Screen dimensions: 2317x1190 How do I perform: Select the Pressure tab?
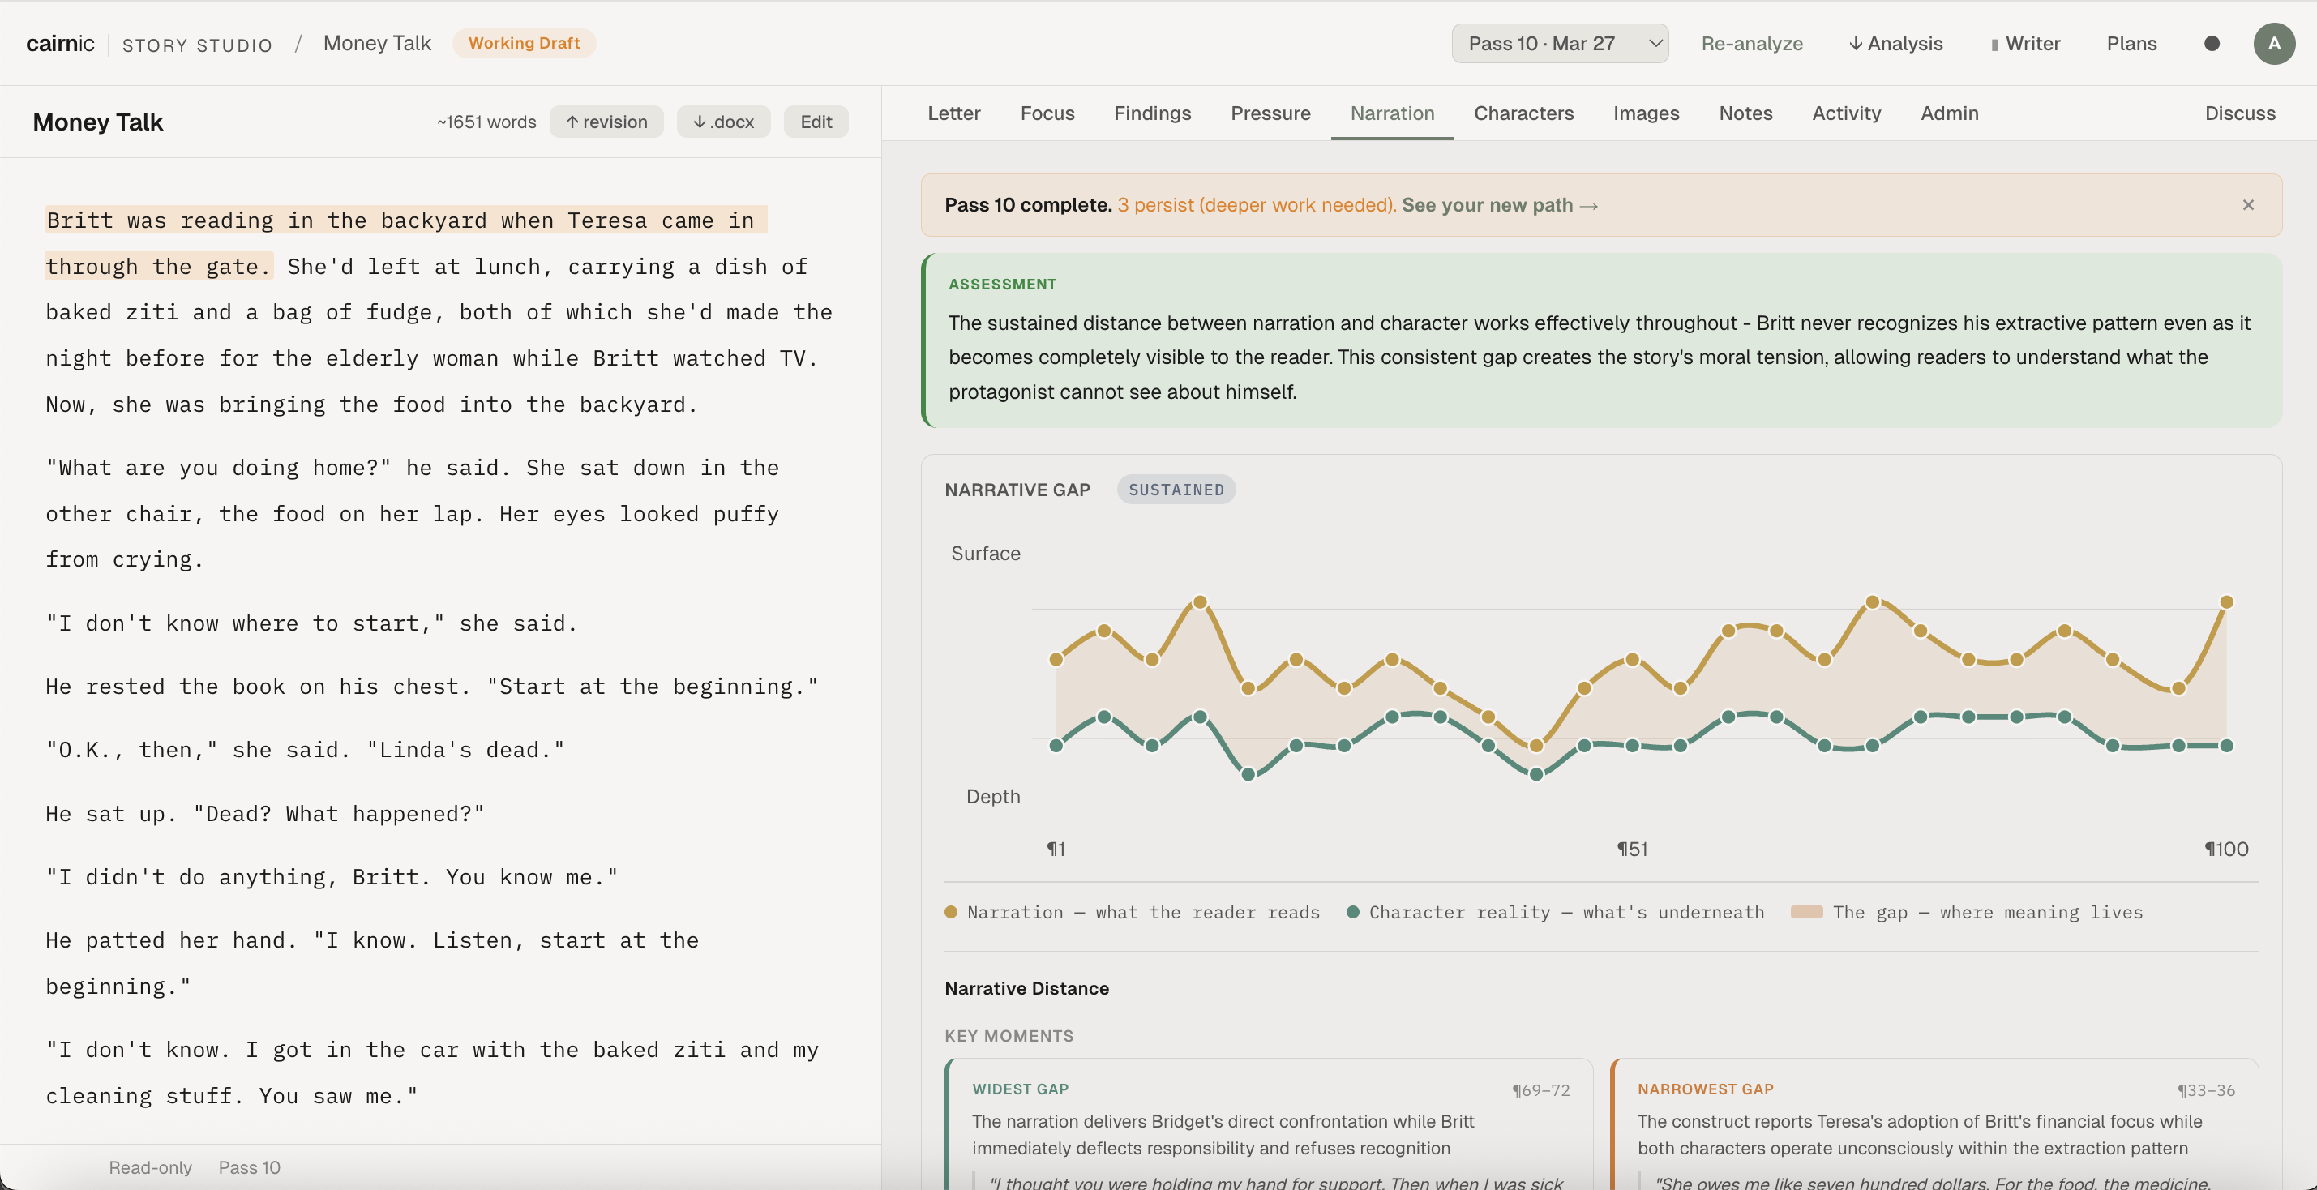[1270, 113]
